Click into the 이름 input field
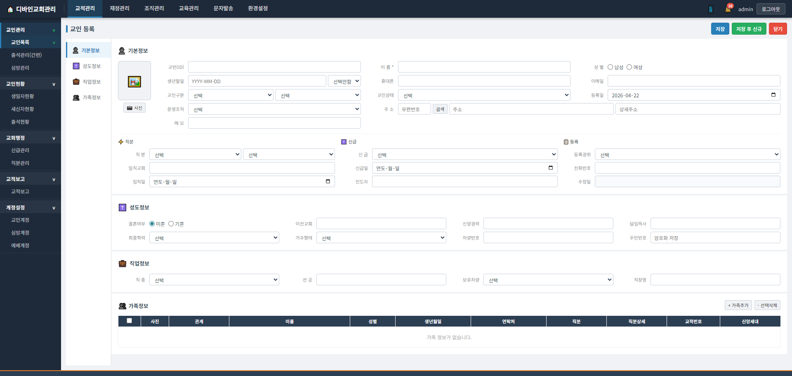Screen dimensions: 792x376 [x=484, y=67]
